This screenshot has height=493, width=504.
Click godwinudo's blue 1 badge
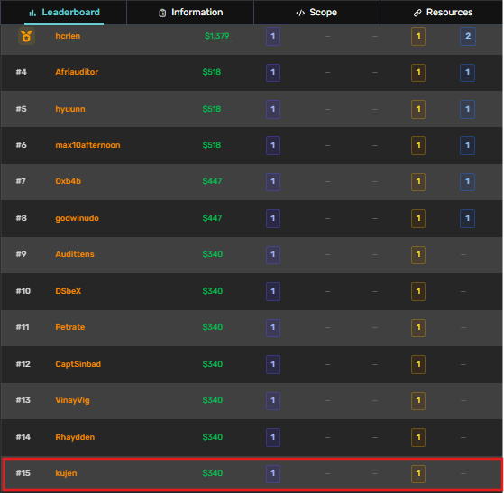click(x=468, y=218)
